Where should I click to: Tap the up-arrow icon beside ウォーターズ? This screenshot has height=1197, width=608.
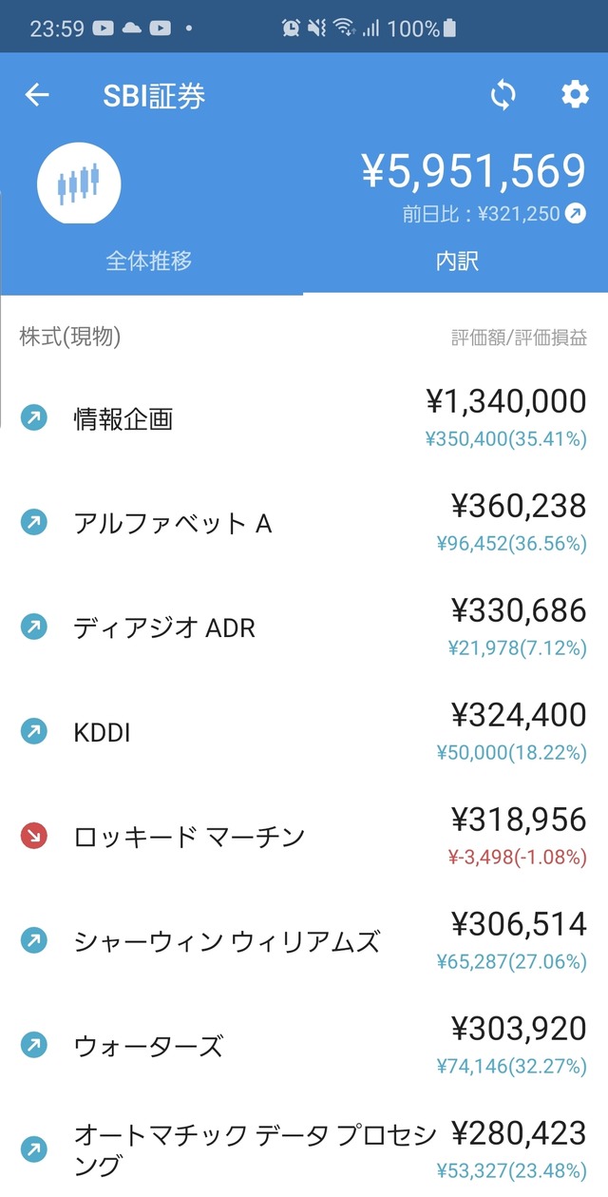click(x=34, y=1045)
